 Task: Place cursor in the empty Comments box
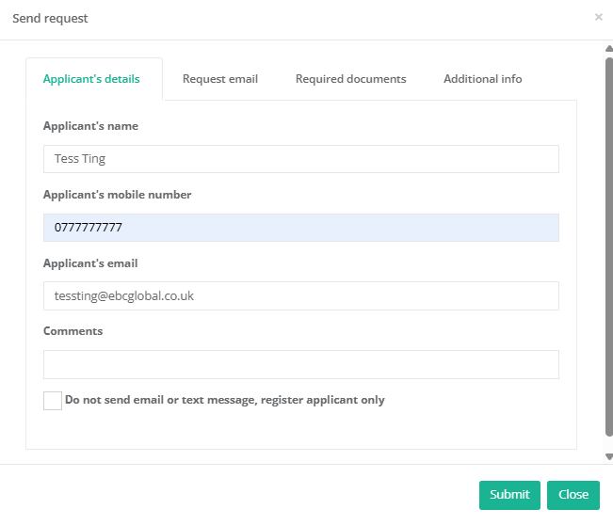(x=301, y=364)
